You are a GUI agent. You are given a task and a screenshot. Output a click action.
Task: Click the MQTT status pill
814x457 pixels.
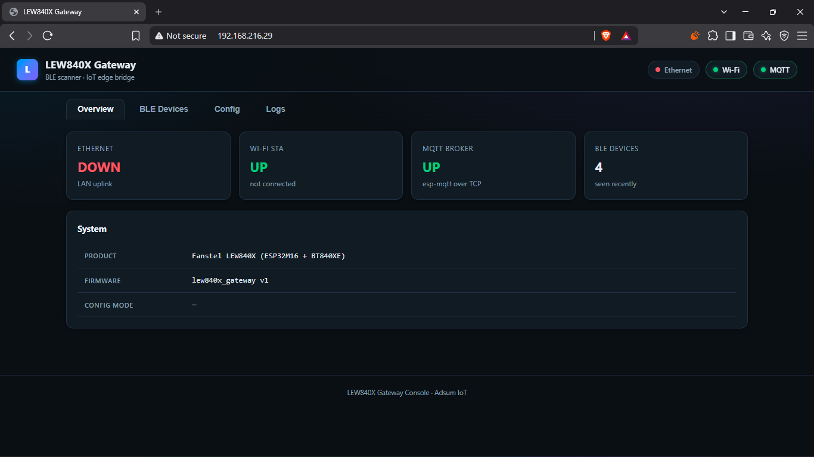[x=775, y=70]
